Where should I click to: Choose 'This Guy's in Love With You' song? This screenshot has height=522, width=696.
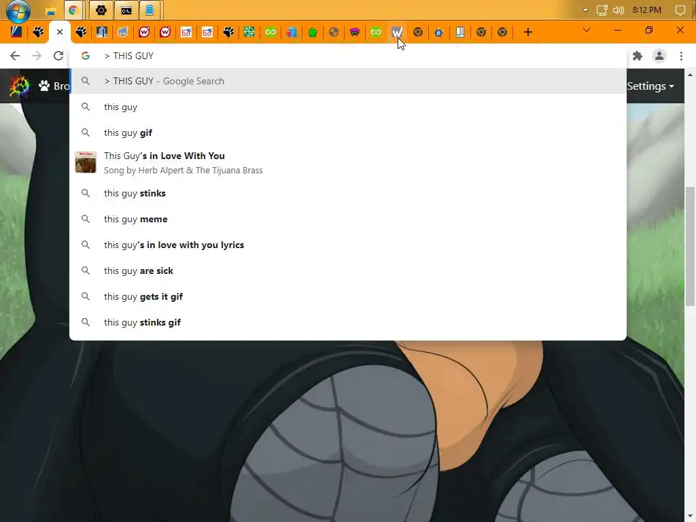coord(348,162)
